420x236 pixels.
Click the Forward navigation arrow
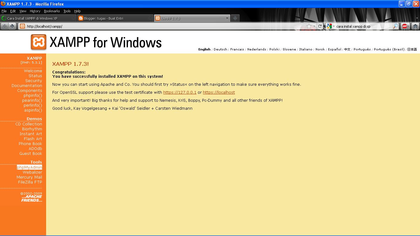pos(13,26)
